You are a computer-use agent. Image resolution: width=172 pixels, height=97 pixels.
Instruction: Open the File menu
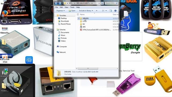(56, 7)
